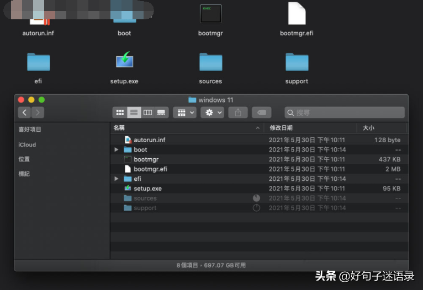Switch Finder to icon view
This screenshot has height=290, width=423.
coord(120,112)
